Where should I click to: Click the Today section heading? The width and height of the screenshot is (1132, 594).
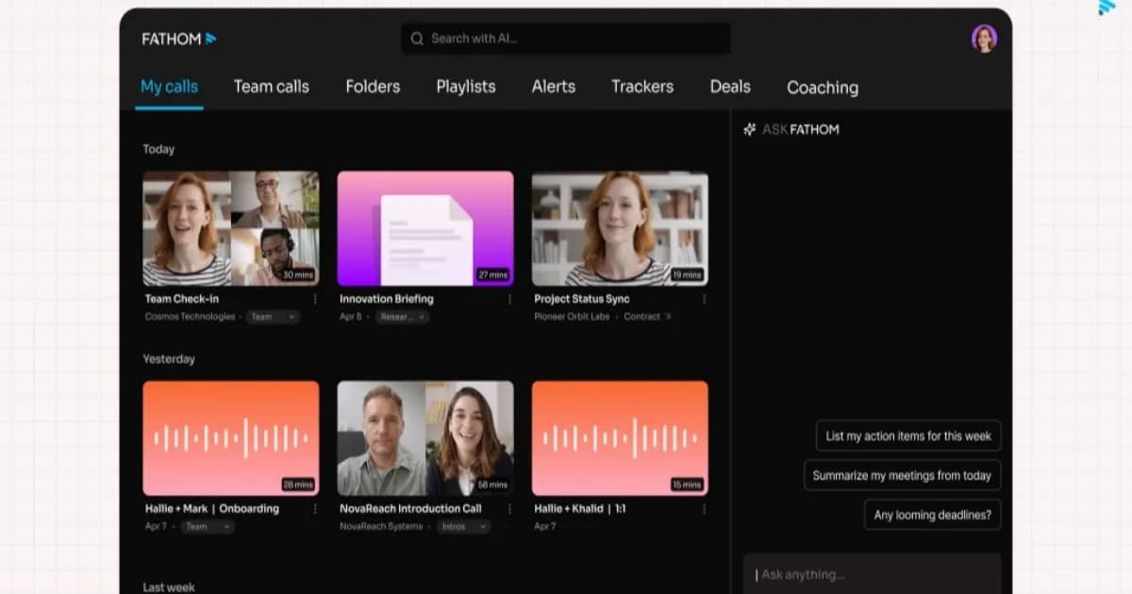coord(158,149)
